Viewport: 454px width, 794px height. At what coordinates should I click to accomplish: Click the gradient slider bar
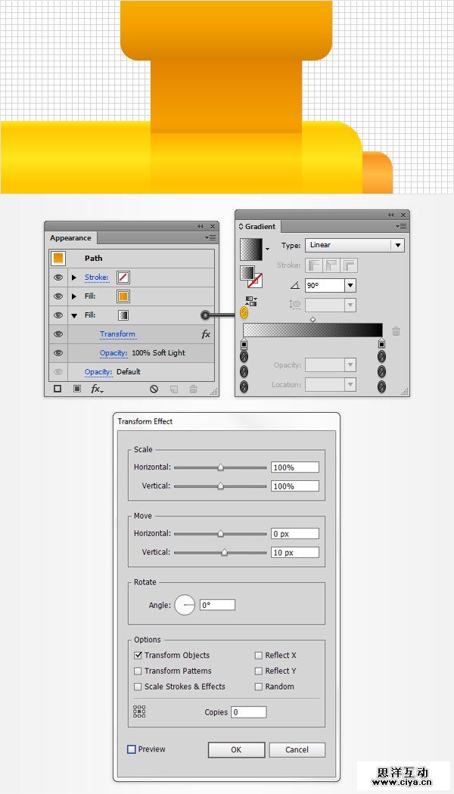(x=313, y=330)
